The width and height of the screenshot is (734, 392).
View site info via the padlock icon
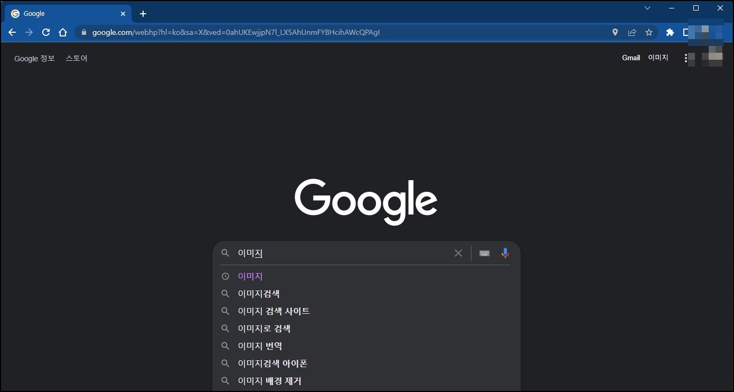[83, 32]
